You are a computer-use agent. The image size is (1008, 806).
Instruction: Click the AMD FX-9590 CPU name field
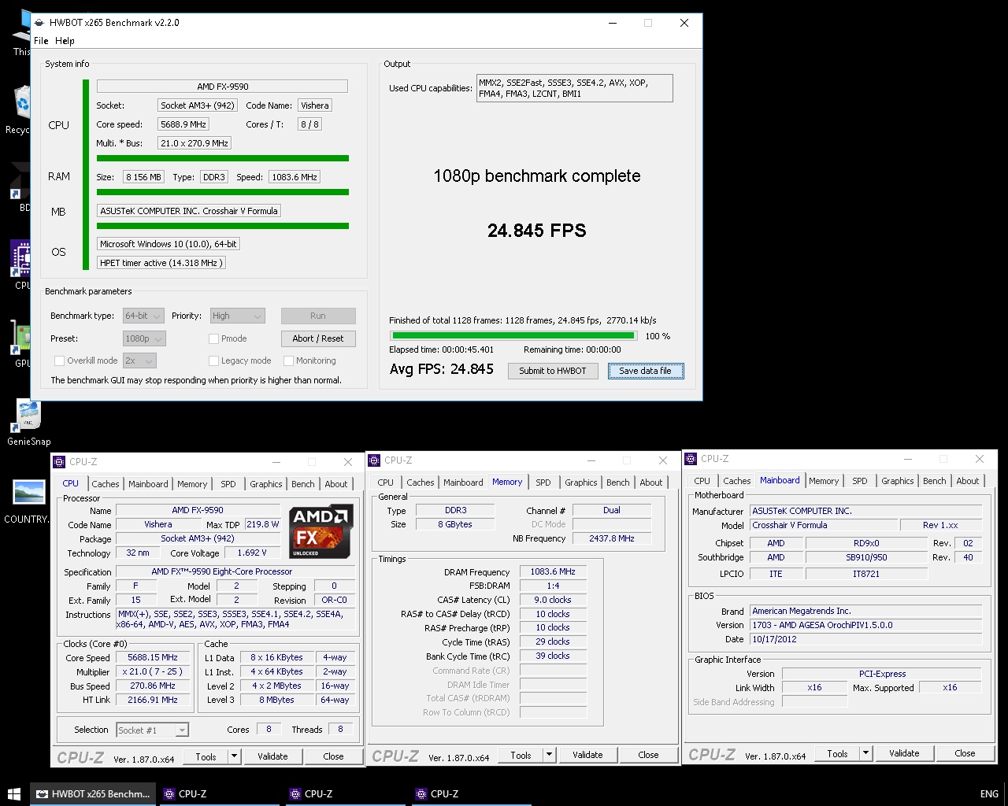coord(222,87)
